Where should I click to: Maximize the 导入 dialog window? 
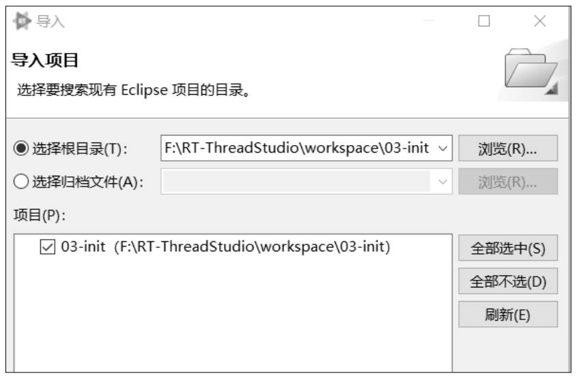(484, 22)
